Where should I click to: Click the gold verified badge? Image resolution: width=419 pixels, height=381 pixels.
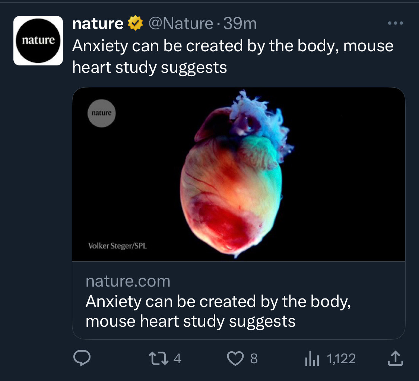[x=136, y=23]
